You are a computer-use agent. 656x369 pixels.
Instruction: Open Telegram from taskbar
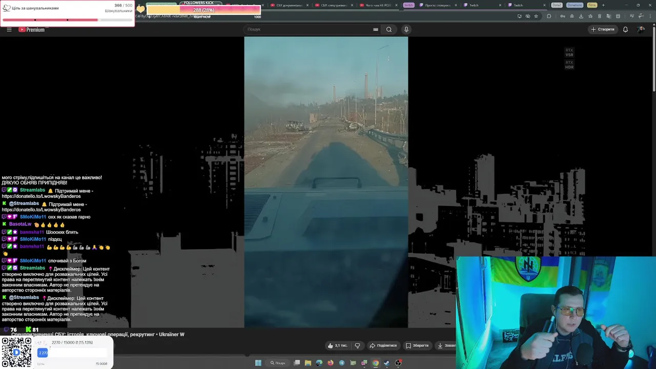point(342,363)
